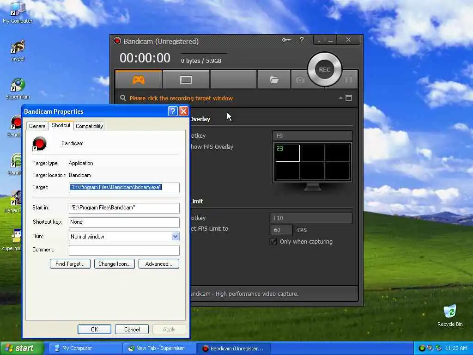Open the Supermium desktop icon
473x355 pixels.
click(18, 89)
